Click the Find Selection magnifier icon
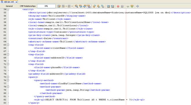The image size is (191, 105). (76, 6)
